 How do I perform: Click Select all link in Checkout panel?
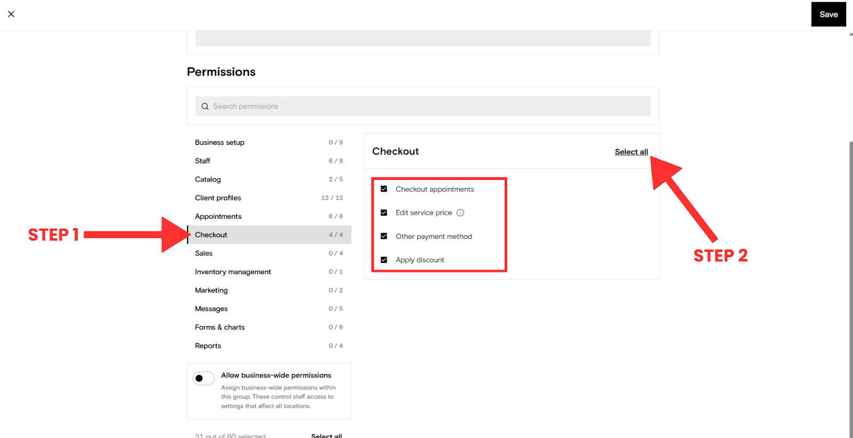631,152
